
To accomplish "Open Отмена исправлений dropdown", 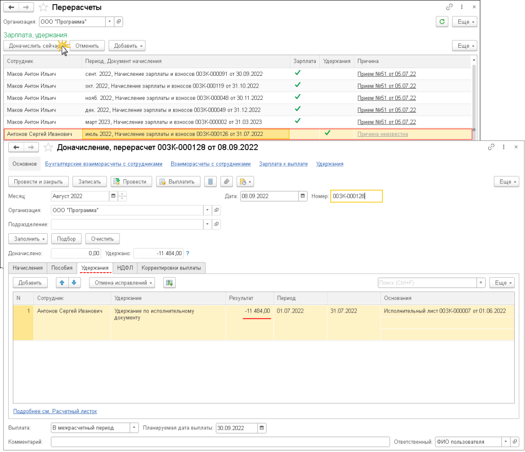I will click(122, 283).
